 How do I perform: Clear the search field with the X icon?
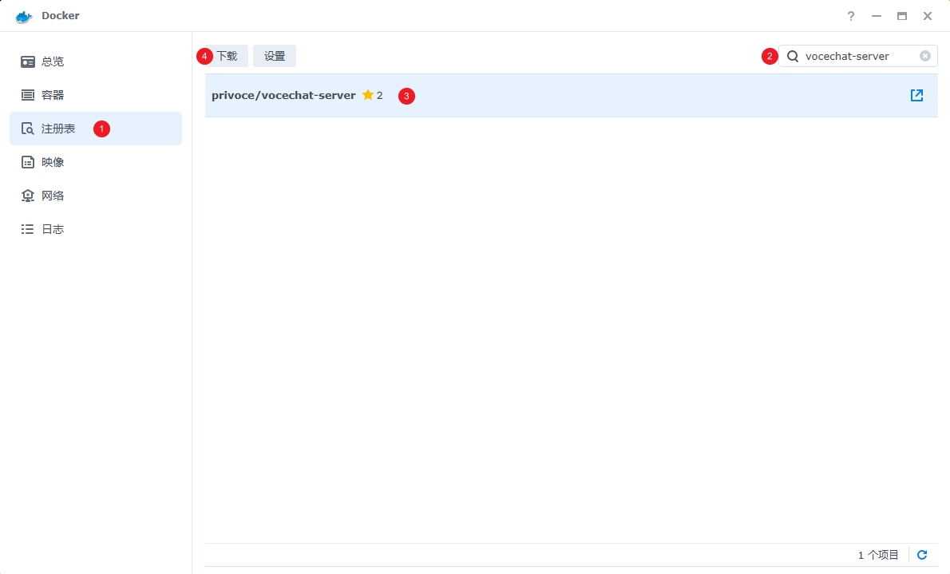[x=924, y=56]
